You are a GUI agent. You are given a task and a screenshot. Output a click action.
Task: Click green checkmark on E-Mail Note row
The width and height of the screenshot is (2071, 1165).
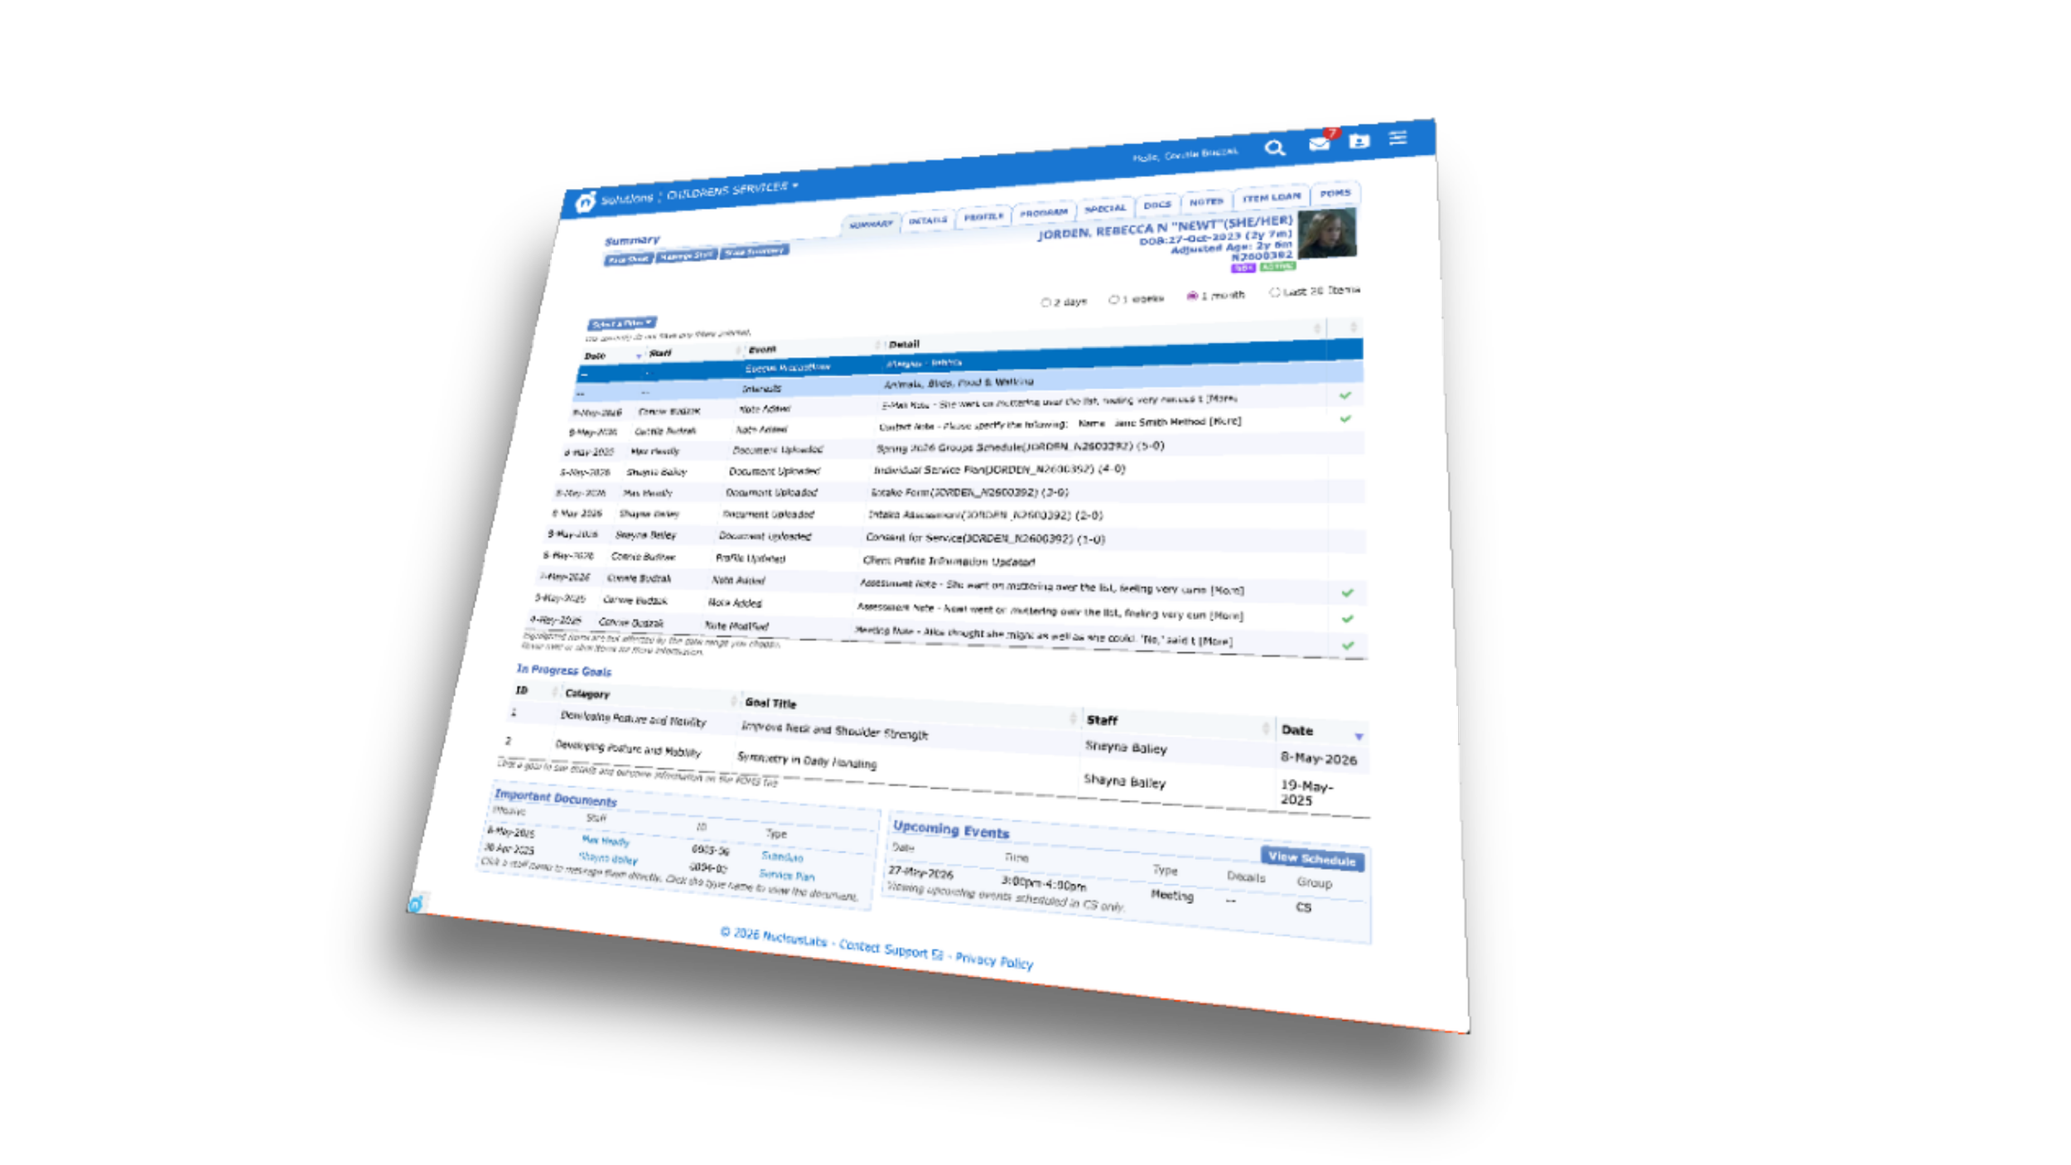[1345, 396]
